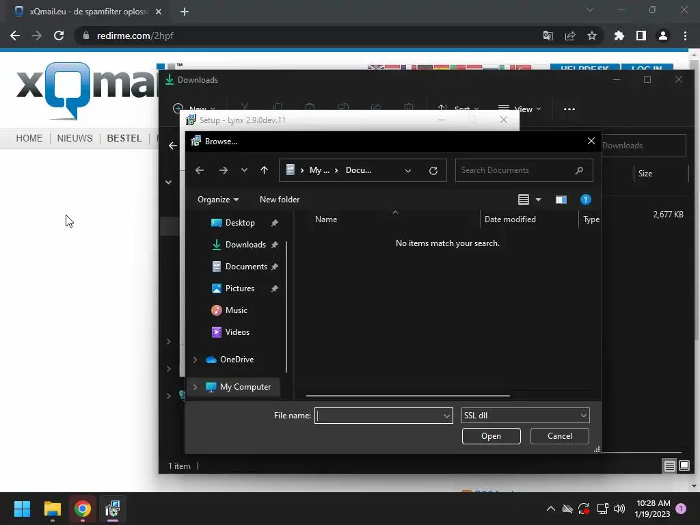The height and width of the screenshot is (525, 700).
Task: Select Music in the navigation pane
Action: [236, 310]
